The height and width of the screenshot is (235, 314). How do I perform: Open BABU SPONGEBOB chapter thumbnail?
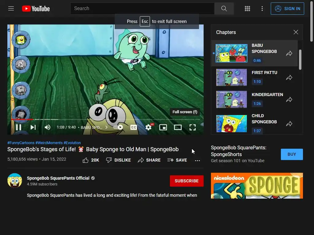click(x=232, y=53)
